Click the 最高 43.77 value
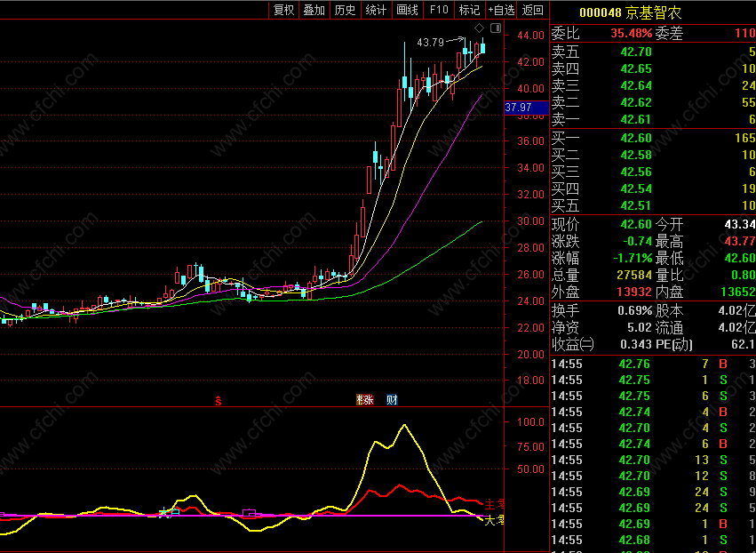The height and width of the screenshot is (553, 756). point(740,241)
